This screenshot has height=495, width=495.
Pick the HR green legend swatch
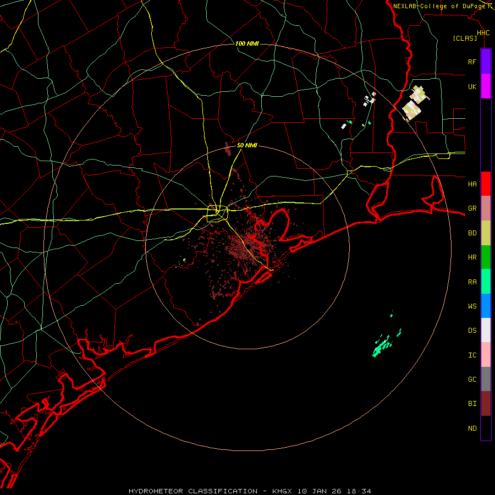(486, 257)
